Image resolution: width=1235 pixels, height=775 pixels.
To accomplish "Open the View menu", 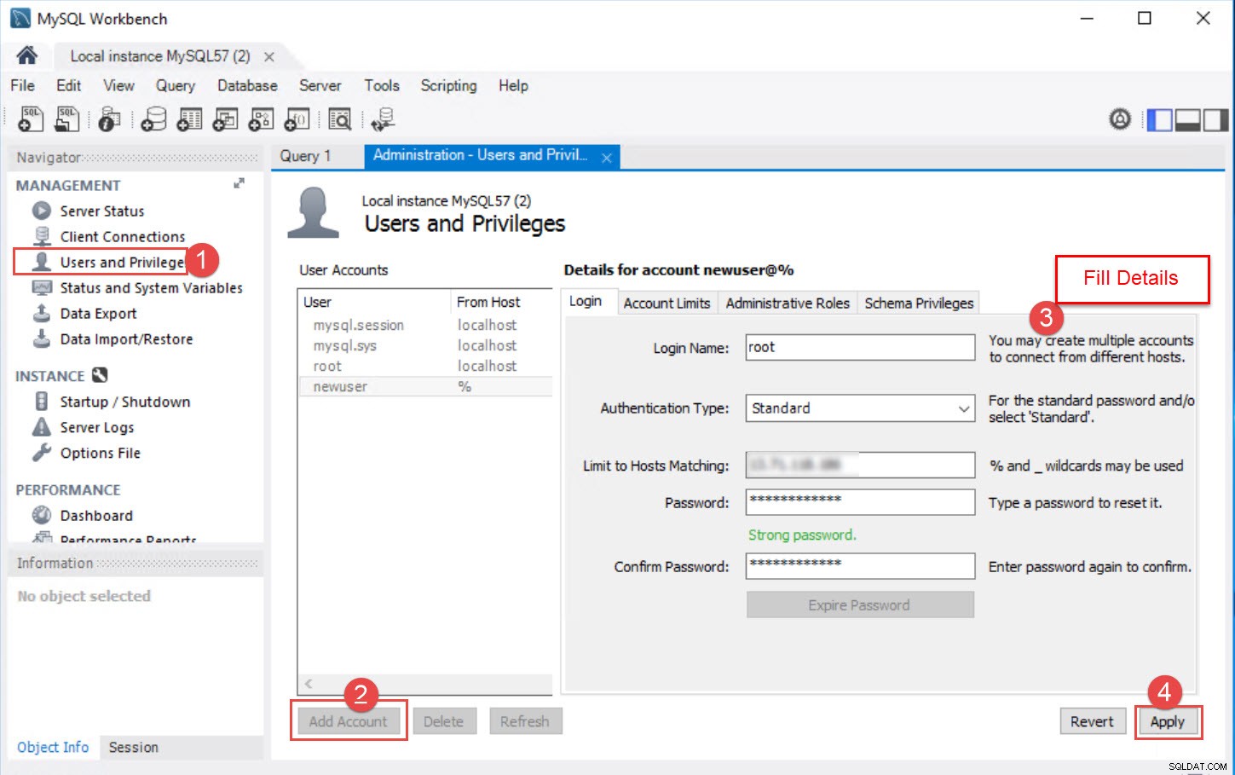I will pyautogui.click(x=118, y=85).
